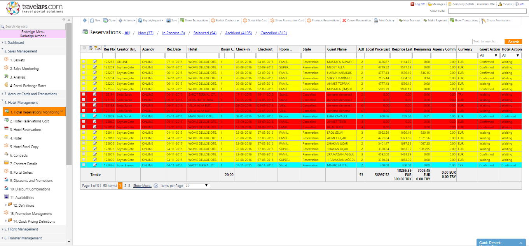Expand 5. Flight Management section
529x246 pixels.
point(21,229)
